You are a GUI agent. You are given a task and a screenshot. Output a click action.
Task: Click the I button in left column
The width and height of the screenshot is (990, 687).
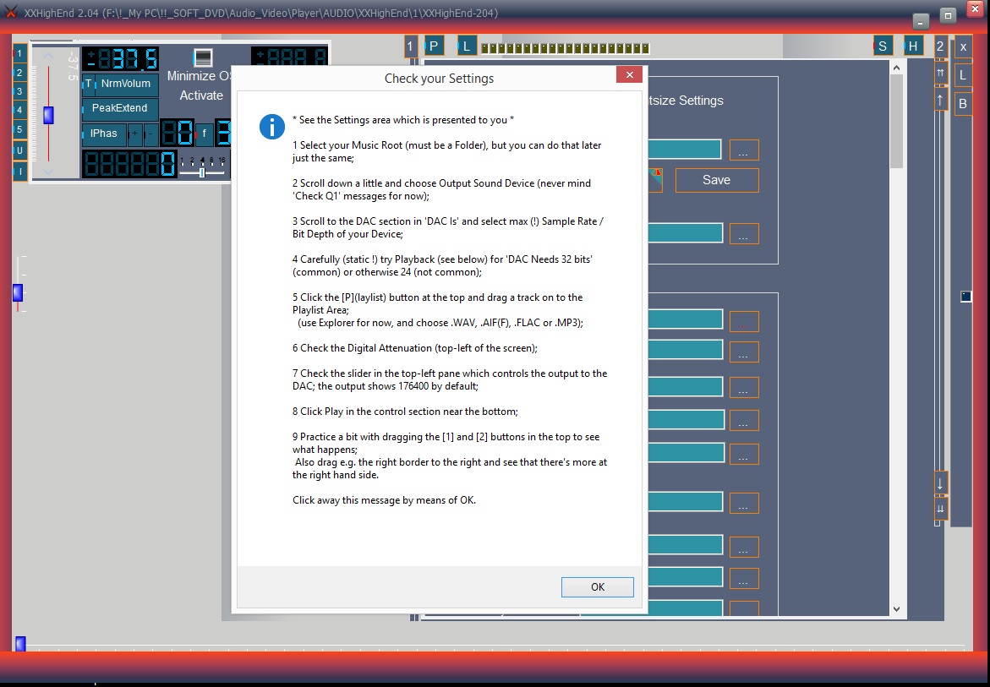click(19, 171)
